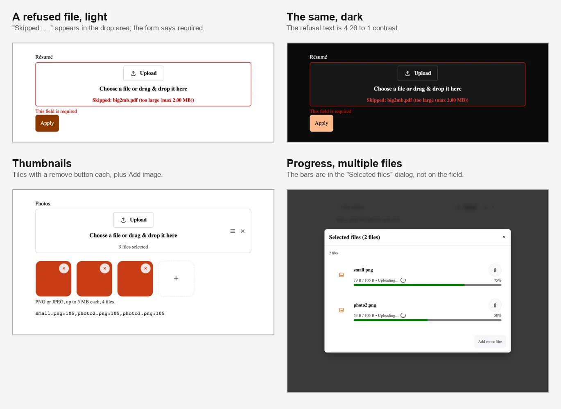Click the Add more files button
Image resolution: width=561 pixels, height=409 pixels.
(x=490, y=341)
